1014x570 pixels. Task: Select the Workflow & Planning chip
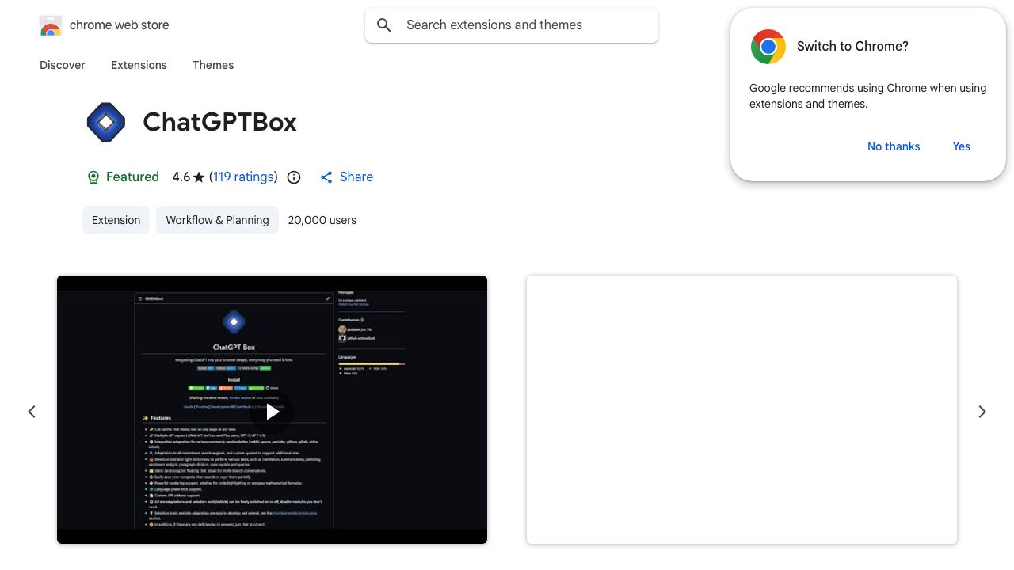217,220
